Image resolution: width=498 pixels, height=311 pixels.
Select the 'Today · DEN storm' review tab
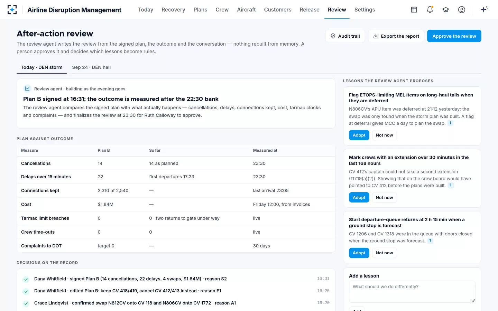(x=41, y=67)
